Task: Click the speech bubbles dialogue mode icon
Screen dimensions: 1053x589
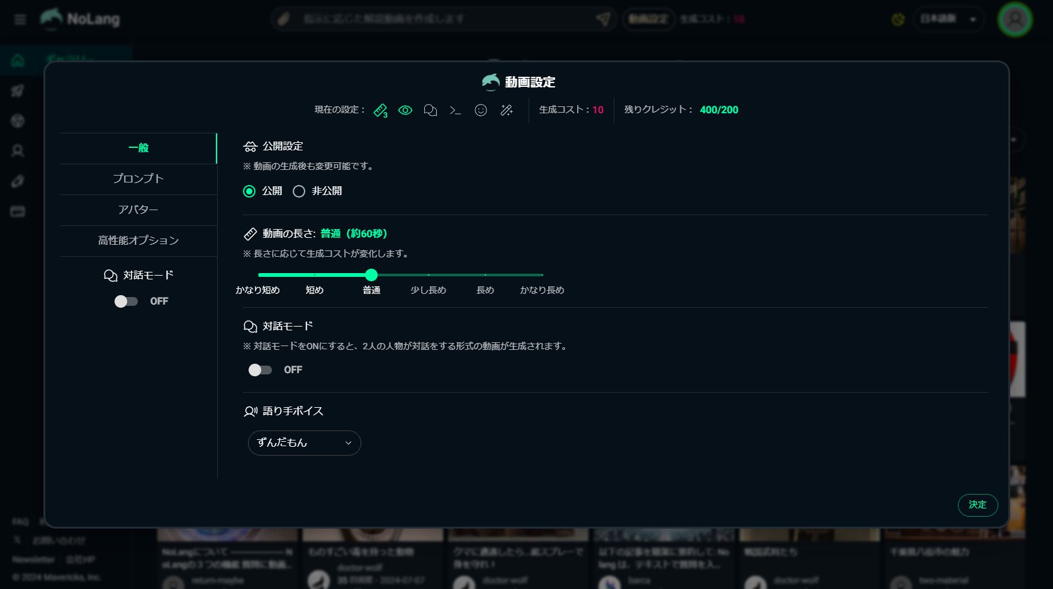Action: [431, 110]
